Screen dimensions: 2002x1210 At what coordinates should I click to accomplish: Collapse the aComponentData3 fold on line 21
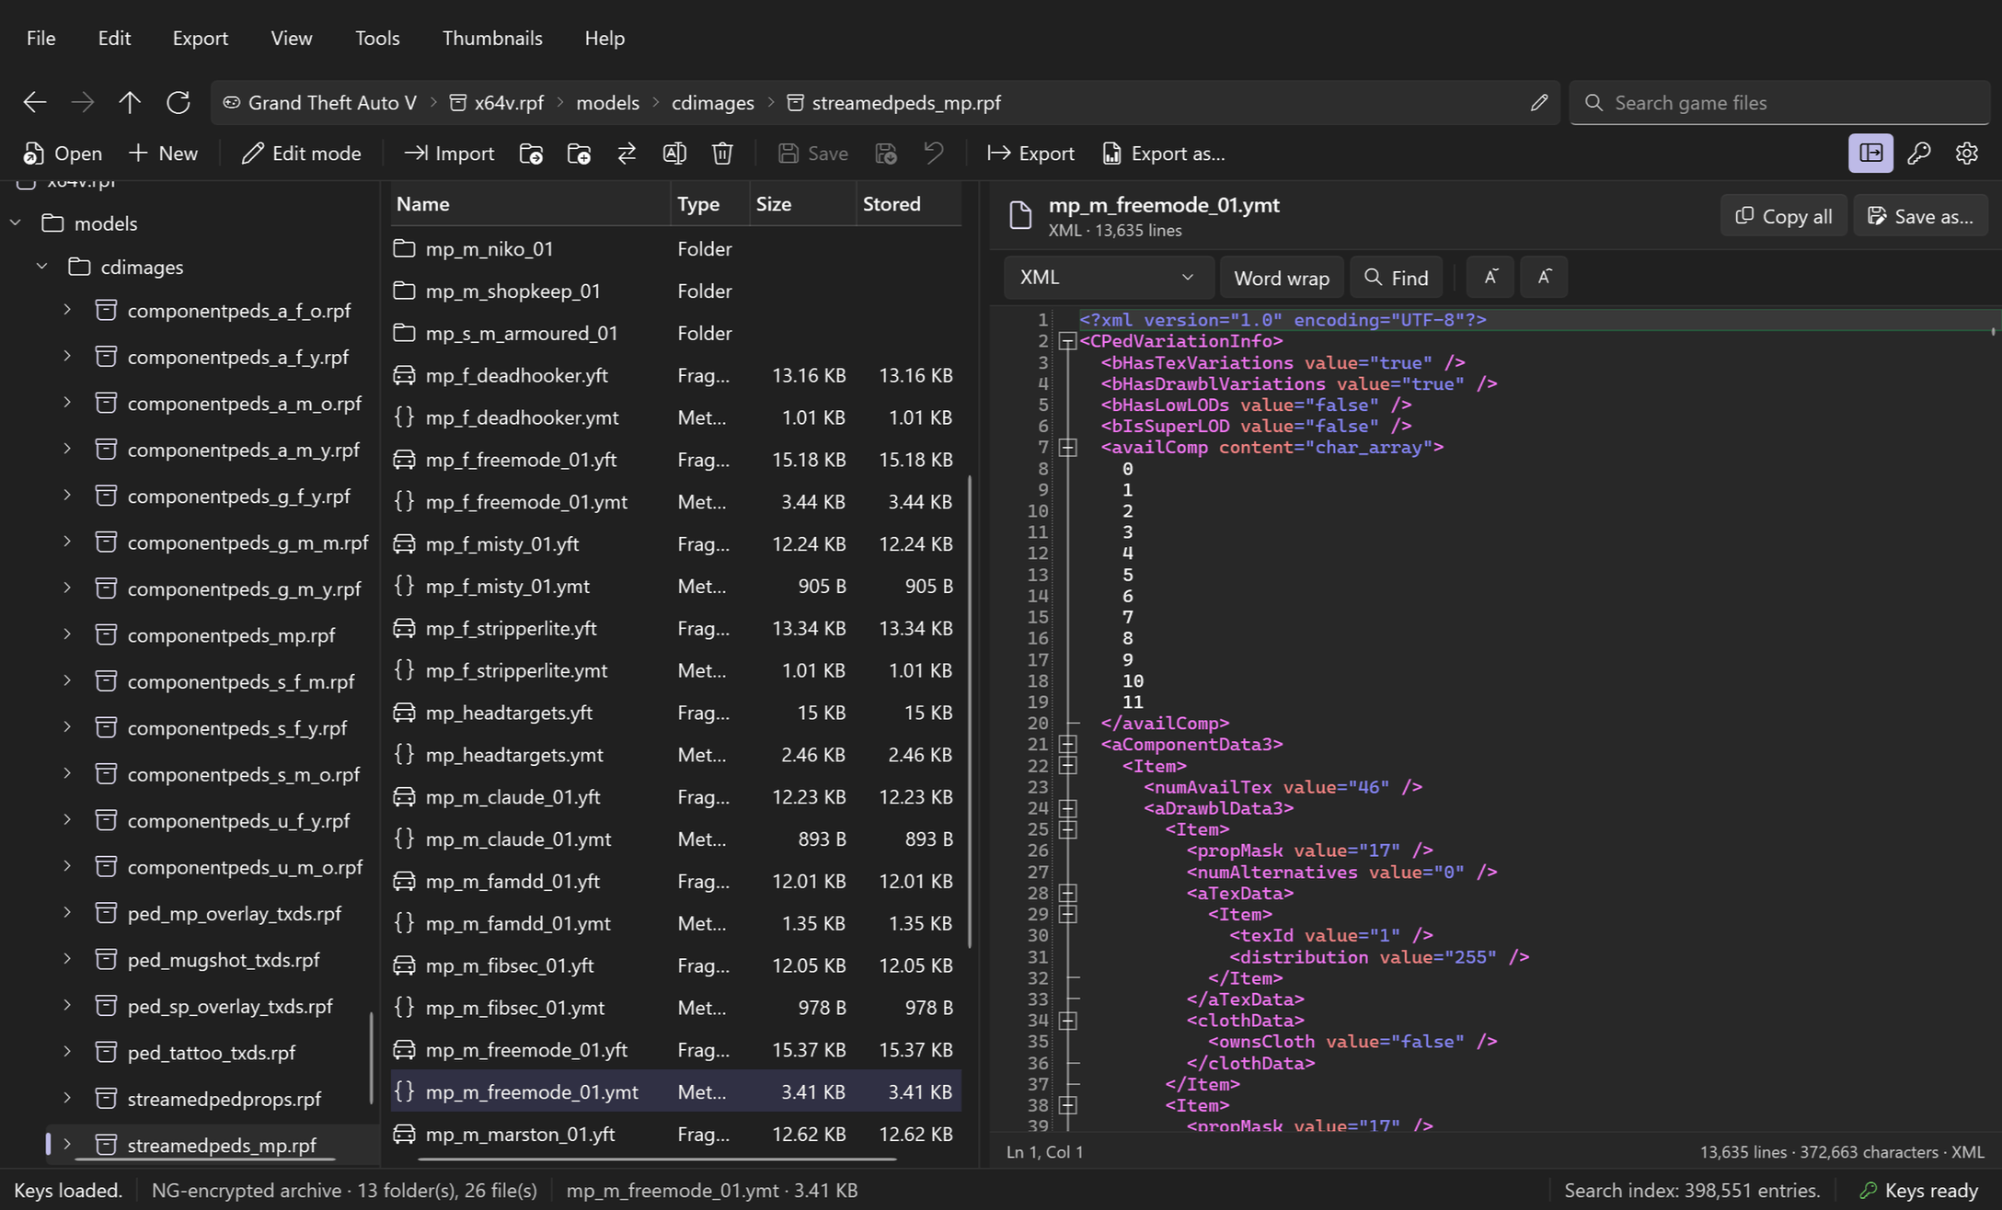(1067, 745)
